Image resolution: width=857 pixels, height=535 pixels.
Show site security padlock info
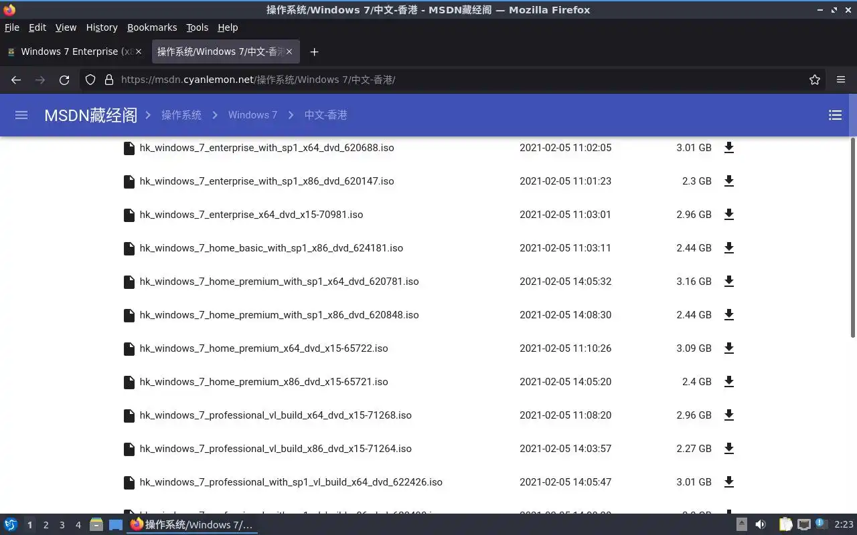[x=109, y=80]
